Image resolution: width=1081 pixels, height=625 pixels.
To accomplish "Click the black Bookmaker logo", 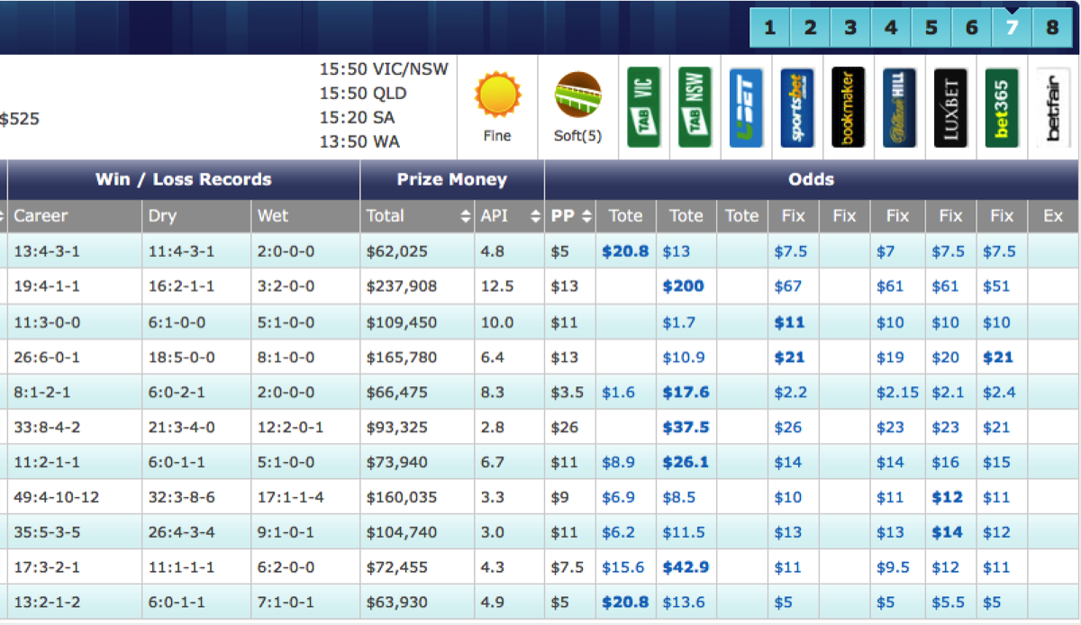I will coord(848,107).
